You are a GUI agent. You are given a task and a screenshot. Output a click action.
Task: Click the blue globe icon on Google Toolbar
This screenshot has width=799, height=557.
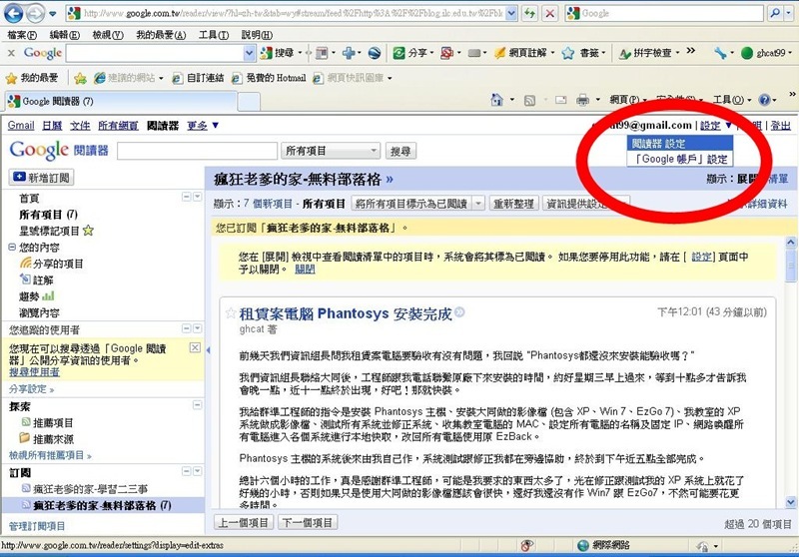[375, 53]
